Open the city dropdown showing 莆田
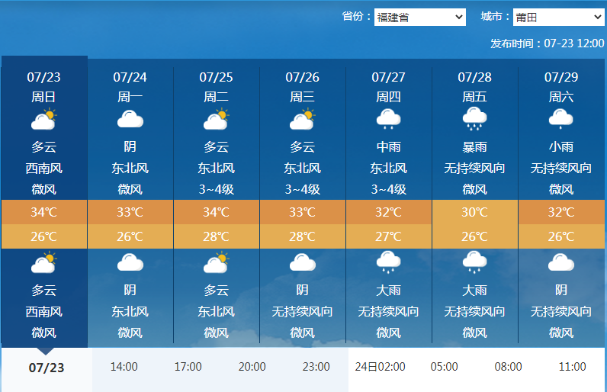 coord(559,18)
